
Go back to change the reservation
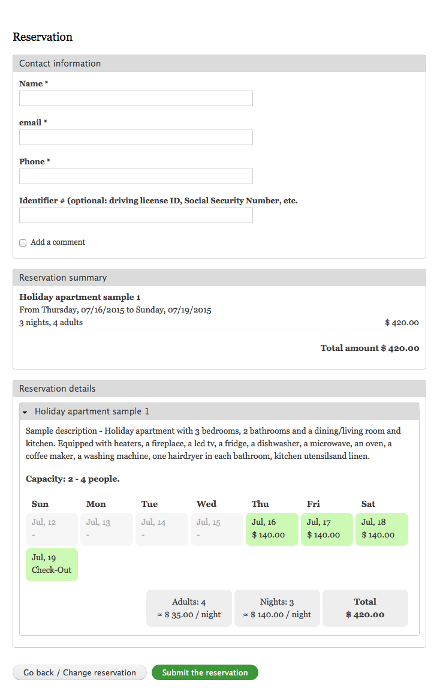79,672
